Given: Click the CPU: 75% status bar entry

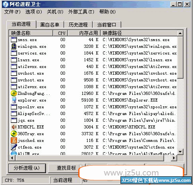Looking at the screenshot, I should (x=15, y=180).
